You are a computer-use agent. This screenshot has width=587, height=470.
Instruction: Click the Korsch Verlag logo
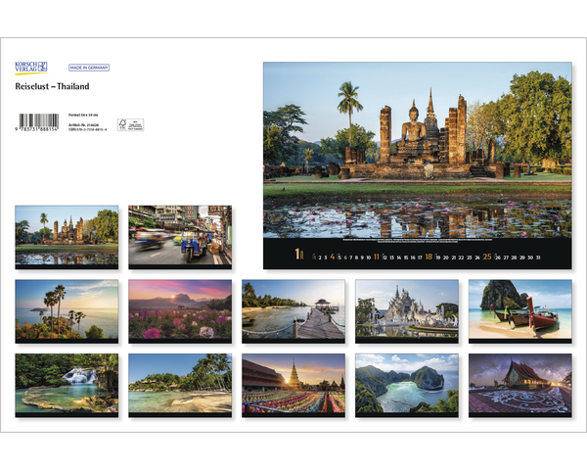[x=30, y=68]
